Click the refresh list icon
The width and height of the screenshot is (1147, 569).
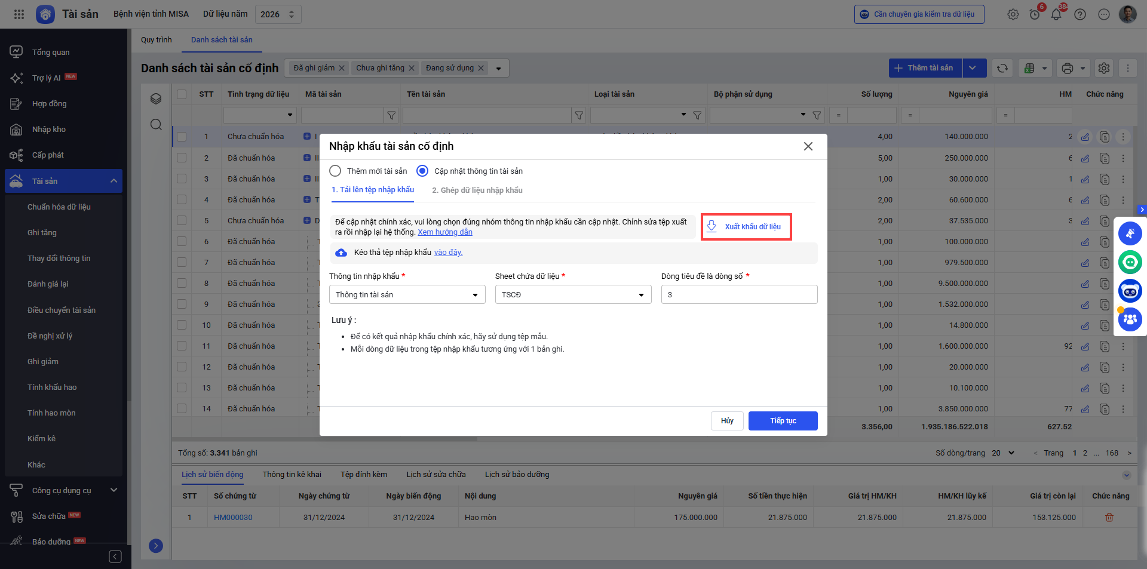pyautogui.click(x=1002, y=68)
